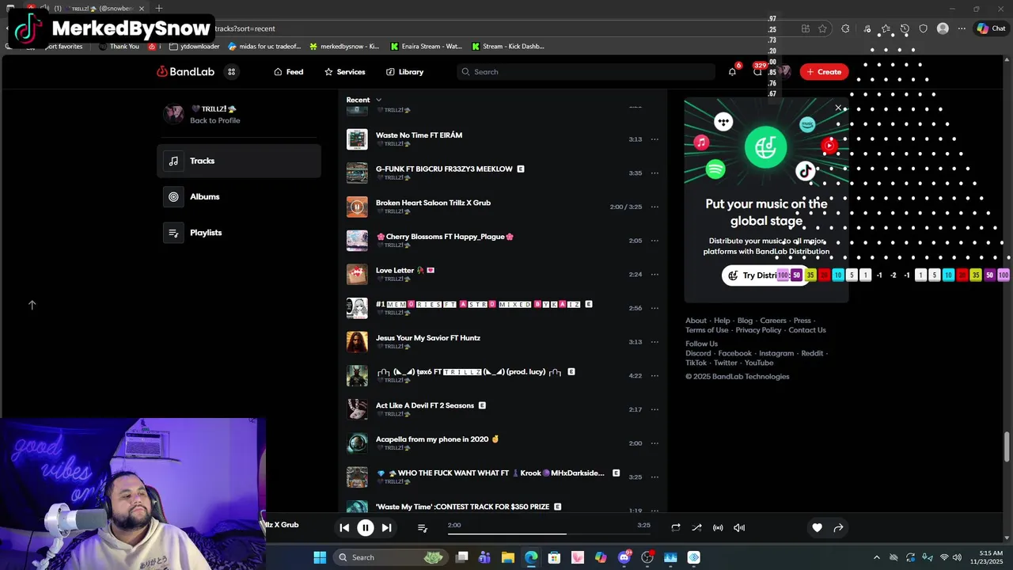Open 'Waste My Time' contest track title

[462, 507]
